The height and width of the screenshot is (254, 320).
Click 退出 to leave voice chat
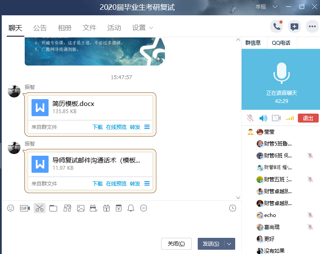pyautogui.click(x=308, y=118)
